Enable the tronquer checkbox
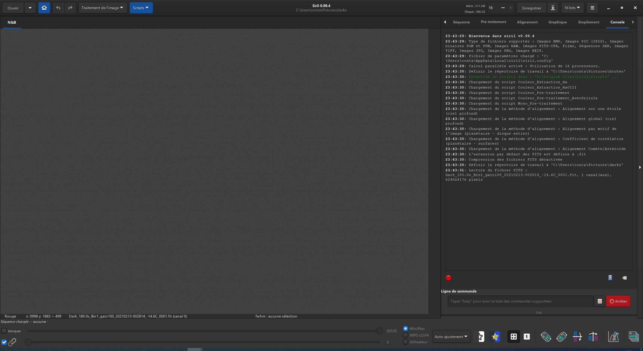 click(4, 331)
